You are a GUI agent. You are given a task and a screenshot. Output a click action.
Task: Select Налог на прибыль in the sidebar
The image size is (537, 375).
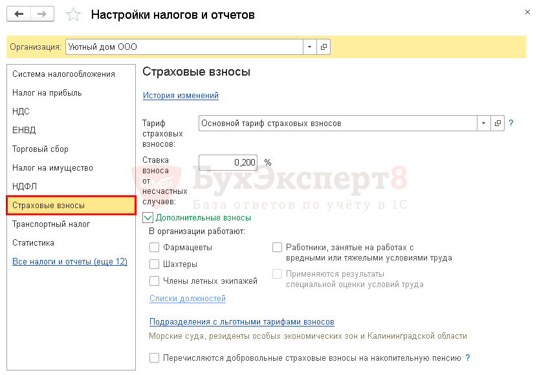pyautogui.click(x=47, y=92)
